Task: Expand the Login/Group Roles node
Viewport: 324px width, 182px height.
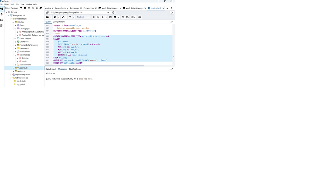Action: point(11,75)
